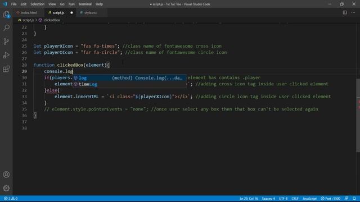This screenshot has width=360, height=202.
Task: Click the playerXIcon variable on line 25
Action: (58, 46)
